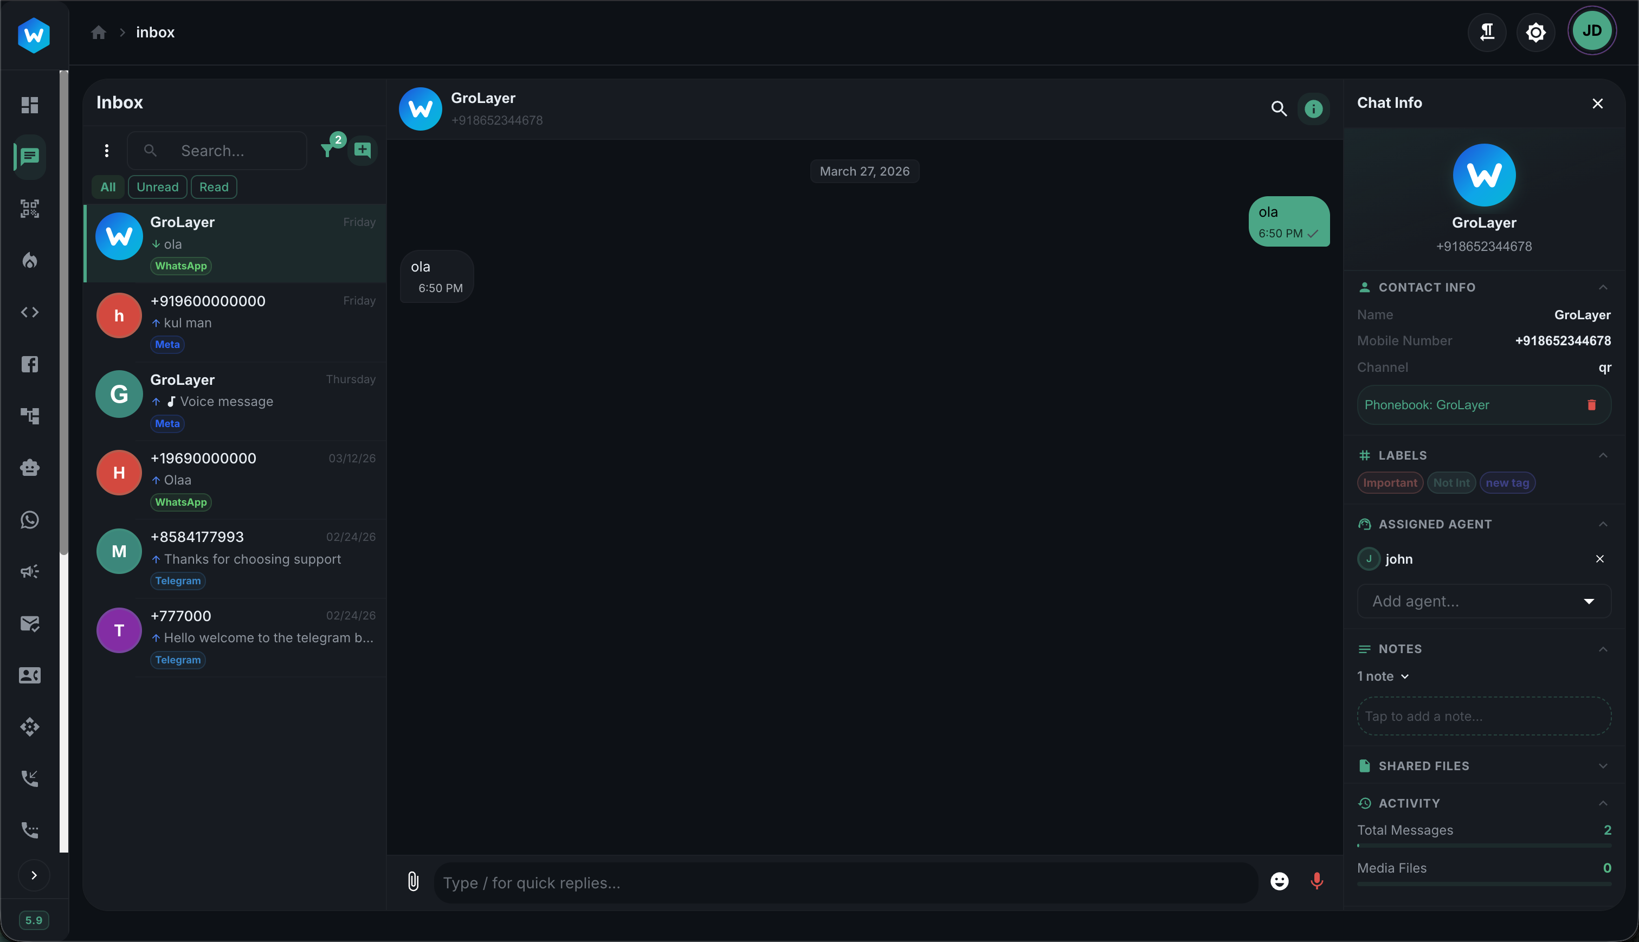
Task: Open the chatbot robot sidebar icon
Action: point(30,467)
